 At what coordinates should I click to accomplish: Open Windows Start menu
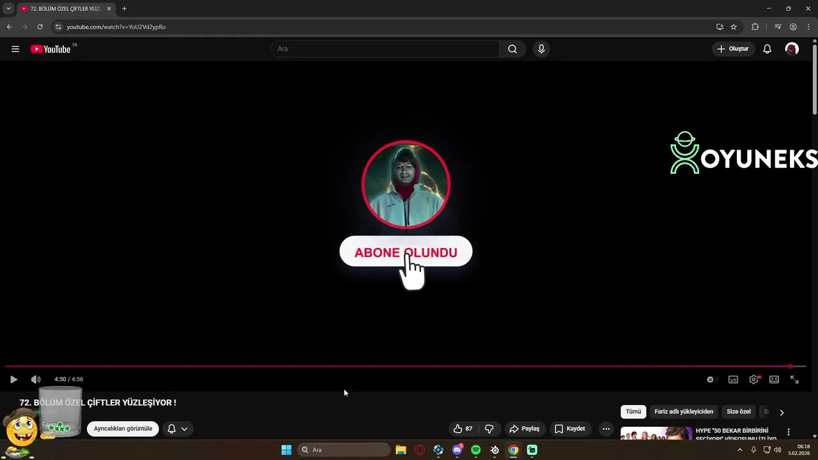(286, 450)
